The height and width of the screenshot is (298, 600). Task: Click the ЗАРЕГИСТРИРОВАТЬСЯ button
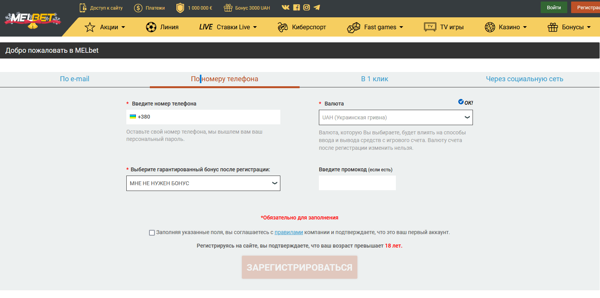[x=300, y=267]
